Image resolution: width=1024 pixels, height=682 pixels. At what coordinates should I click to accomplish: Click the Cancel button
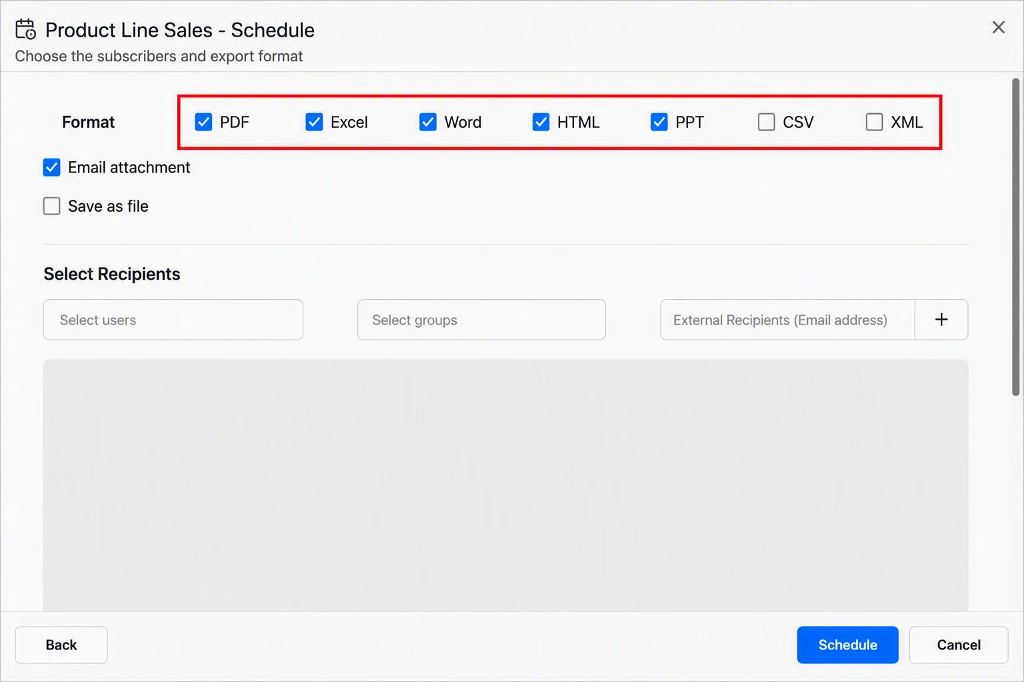coord(959,645)
